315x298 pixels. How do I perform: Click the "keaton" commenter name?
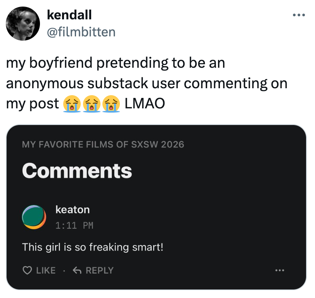click(x=73, y=210)
